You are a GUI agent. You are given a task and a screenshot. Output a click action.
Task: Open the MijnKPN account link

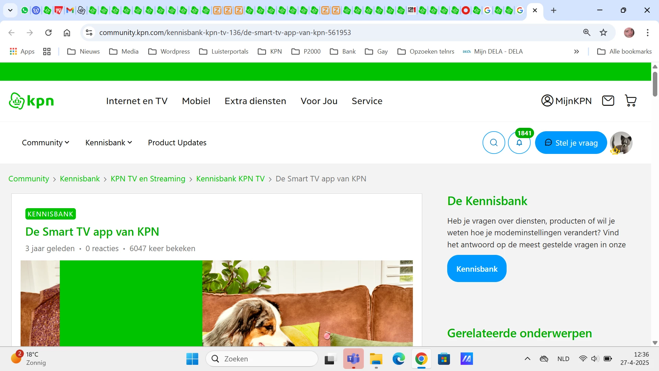point(566,101)
